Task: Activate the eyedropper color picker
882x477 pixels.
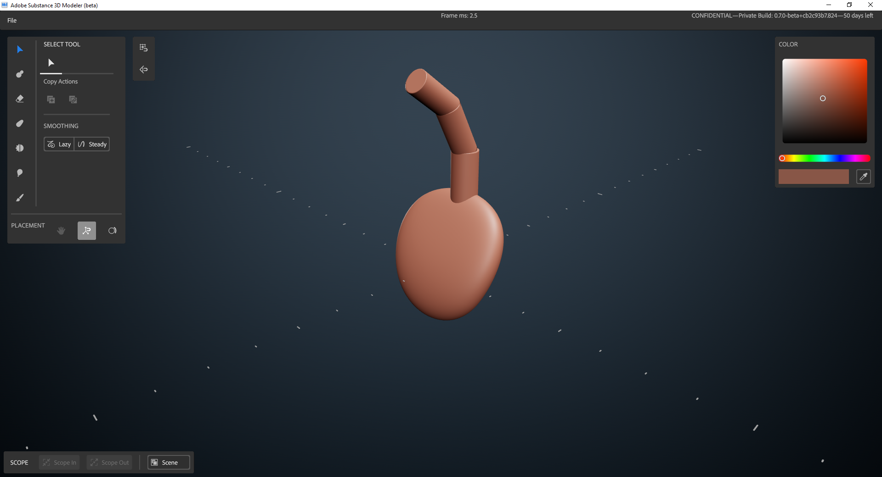Action: click(864, 177)
